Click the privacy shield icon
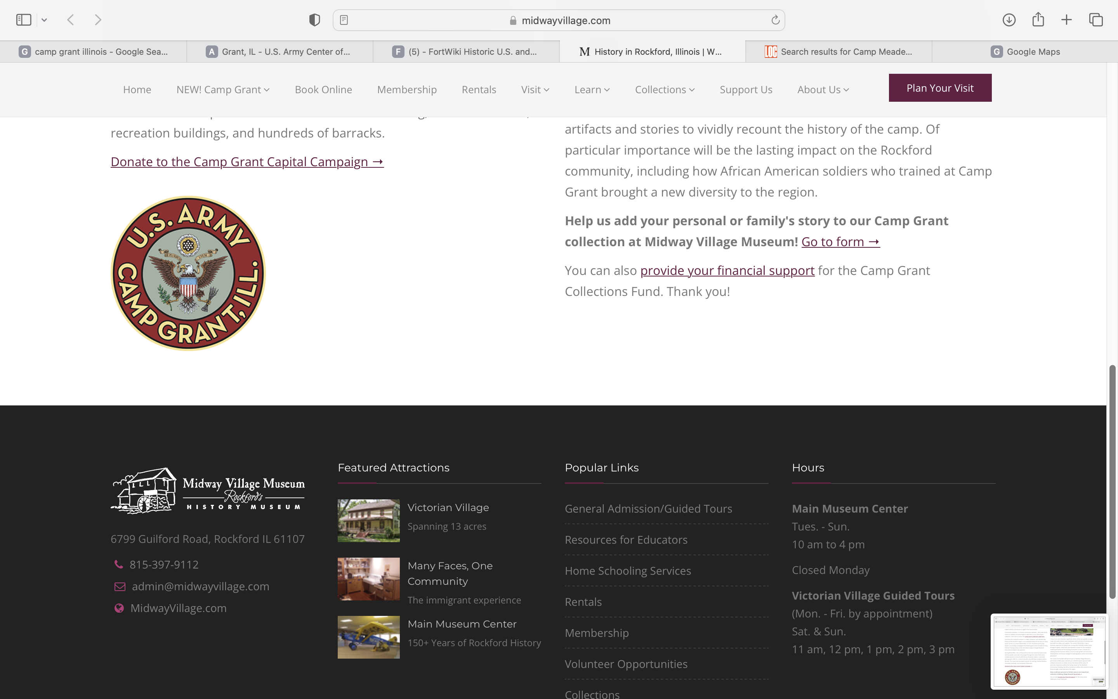 coord(314,20)
